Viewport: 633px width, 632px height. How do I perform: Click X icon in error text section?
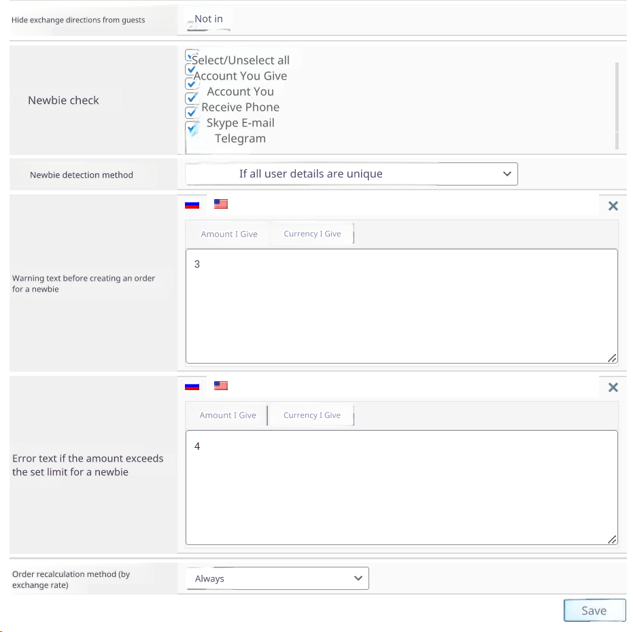[613, 387]
